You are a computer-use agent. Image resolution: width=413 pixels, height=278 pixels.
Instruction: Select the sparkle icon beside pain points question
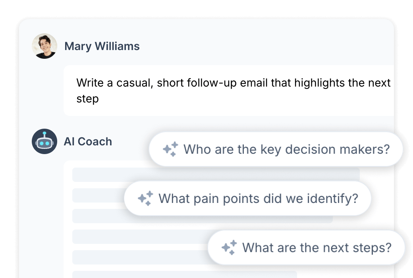point(146,198)
